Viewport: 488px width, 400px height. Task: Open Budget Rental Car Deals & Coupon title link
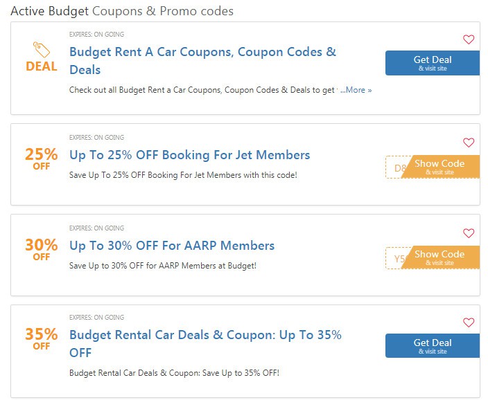tap(205, 343)
